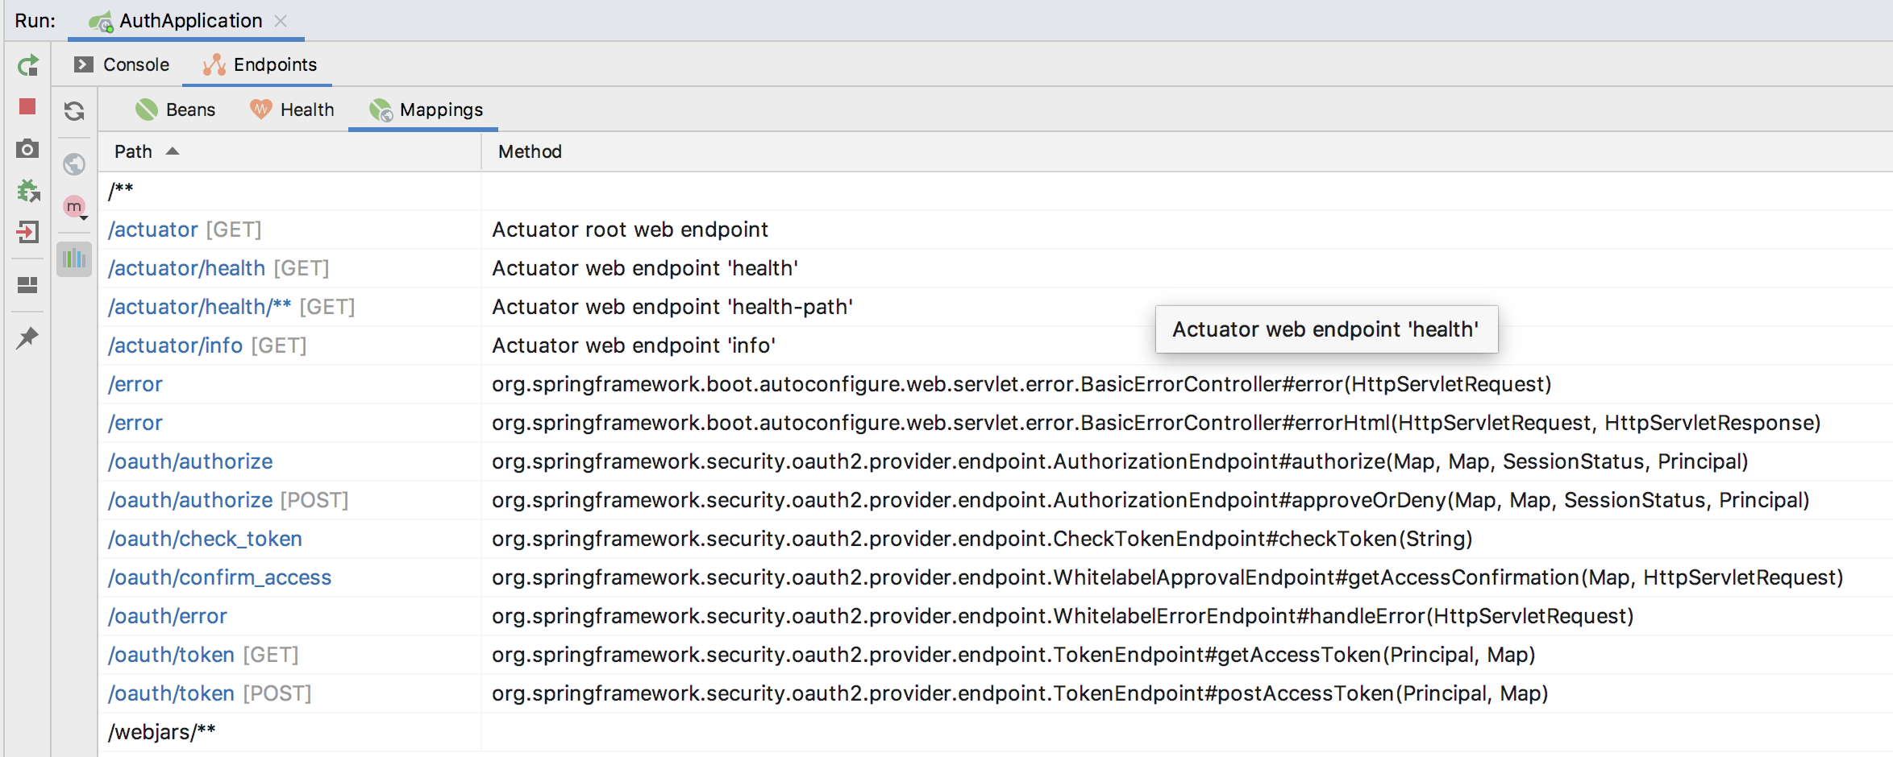Rerun the AuthApplication with the green arrow
1893x757 pixels.
[28, 65]
